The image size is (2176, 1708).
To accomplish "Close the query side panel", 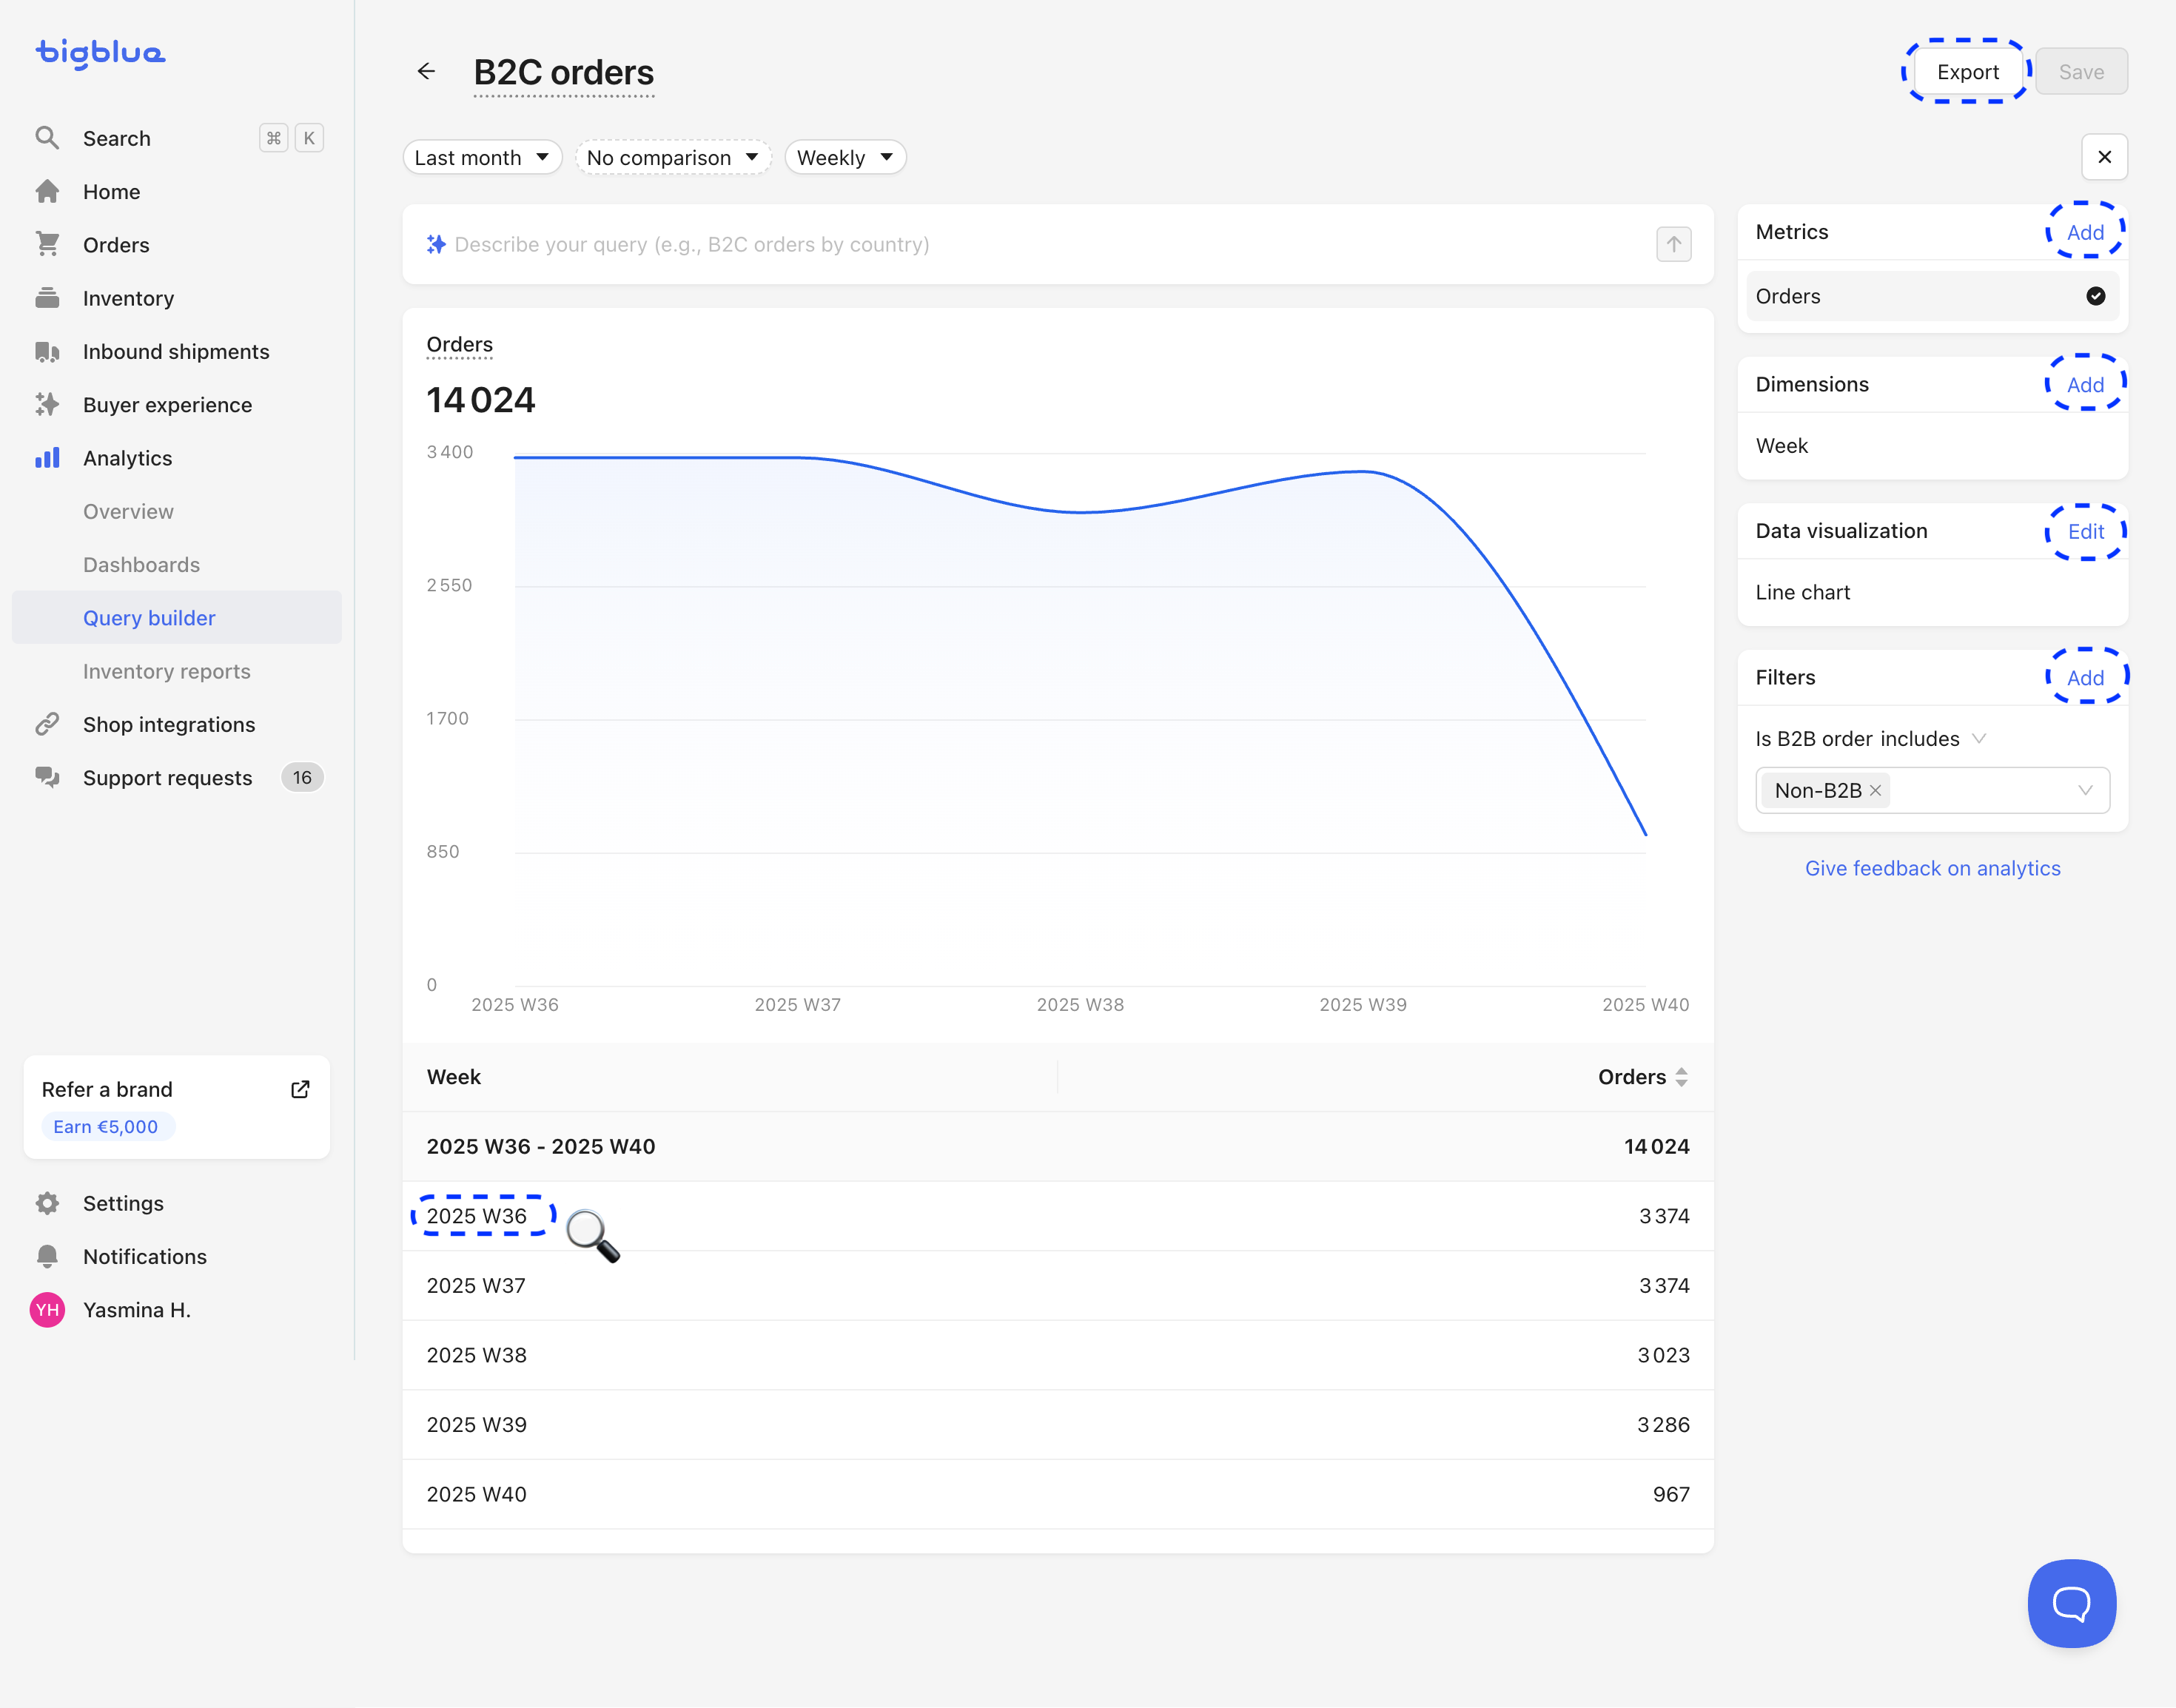I will point(2104,157).
